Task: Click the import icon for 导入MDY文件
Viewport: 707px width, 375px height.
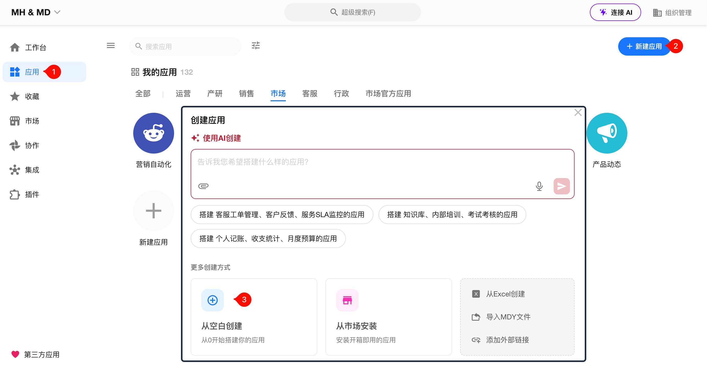Action: coord(476,317)
